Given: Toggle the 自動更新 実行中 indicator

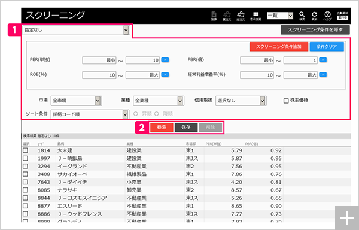Looking at the screenshot, I should coord(342,16).
